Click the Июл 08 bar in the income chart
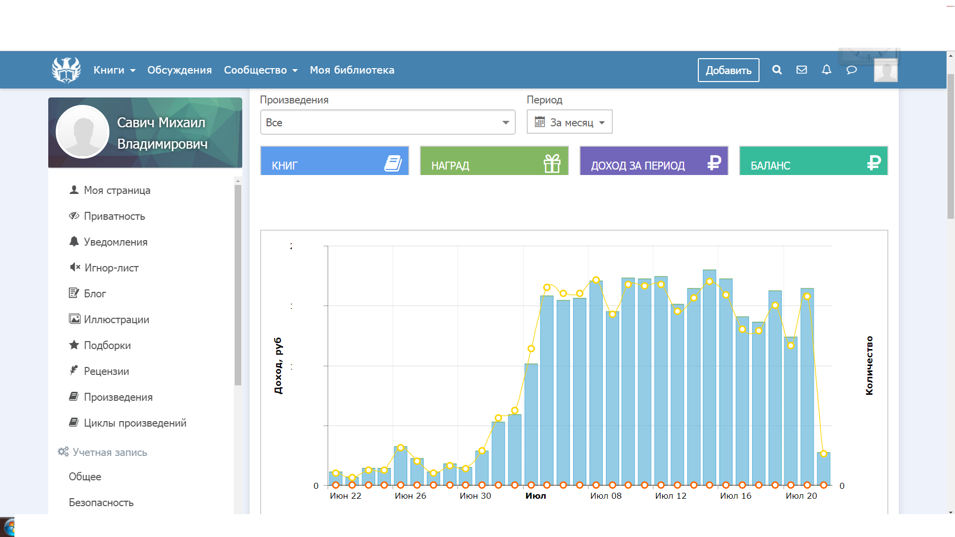The width and height of the screenshot is (955, 537). 596,383
